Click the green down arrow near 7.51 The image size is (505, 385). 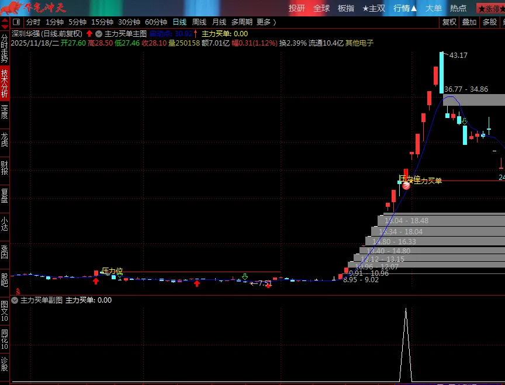(x=245, y=276)
